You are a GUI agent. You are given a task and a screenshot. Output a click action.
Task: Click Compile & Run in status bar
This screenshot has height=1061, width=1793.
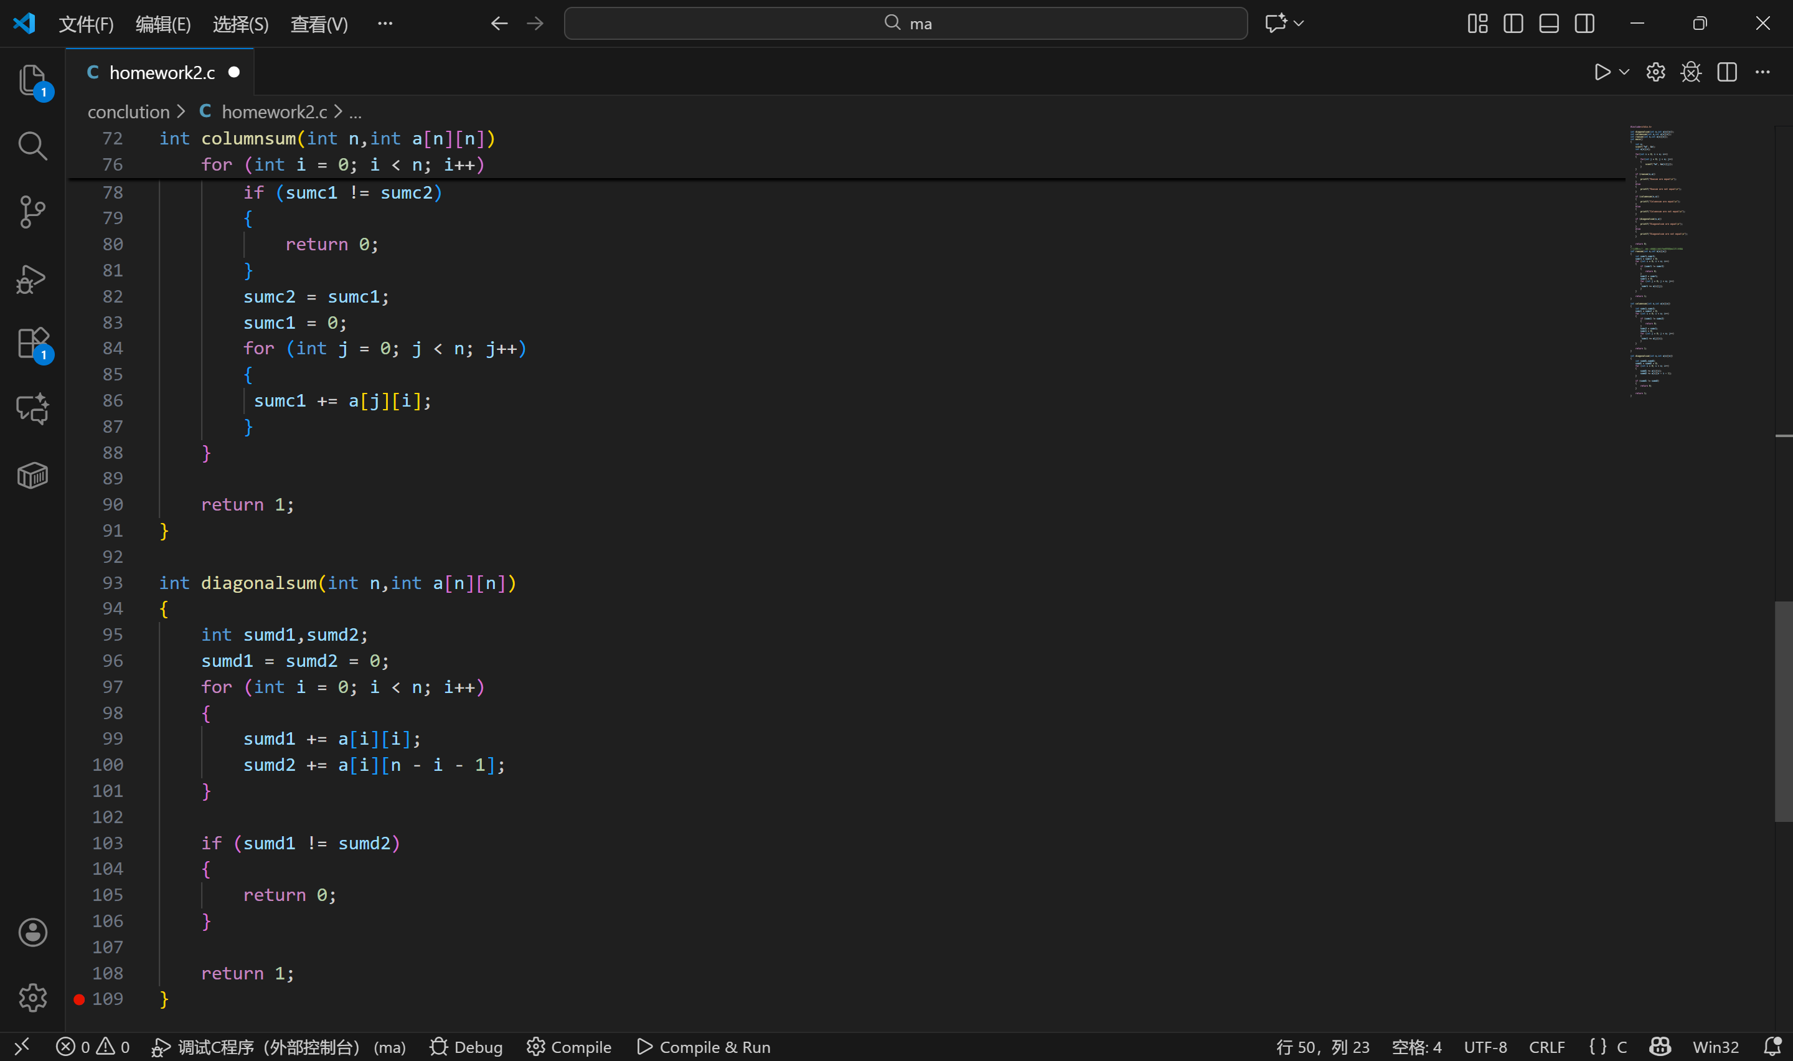click(704, 1047)
